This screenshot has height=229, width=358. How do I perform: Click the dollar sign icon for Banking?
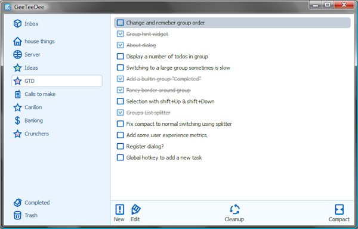click(x=17, y=120)
